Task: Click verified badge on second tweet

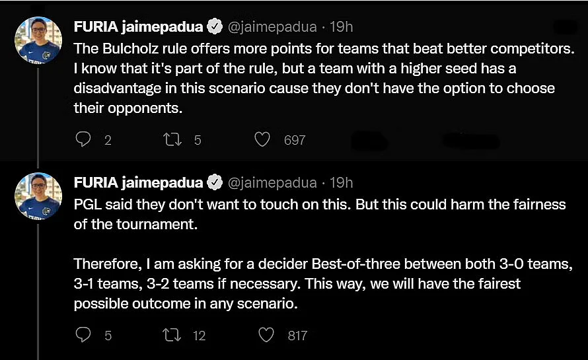Action: pyautogui.click(x=215, y=182)
